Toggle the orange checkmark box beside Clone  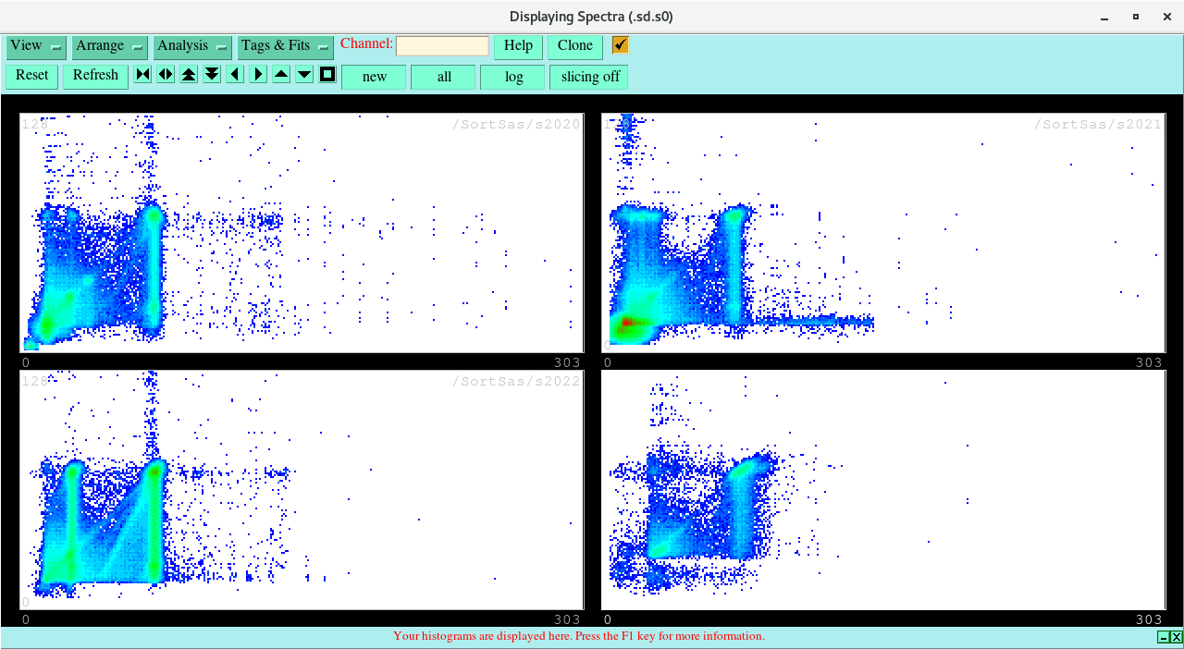pos(620,44)
